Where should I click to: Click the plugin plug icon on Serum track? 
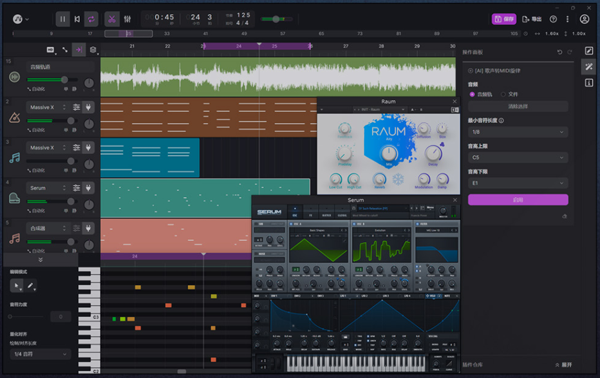(x=88, y=188)
